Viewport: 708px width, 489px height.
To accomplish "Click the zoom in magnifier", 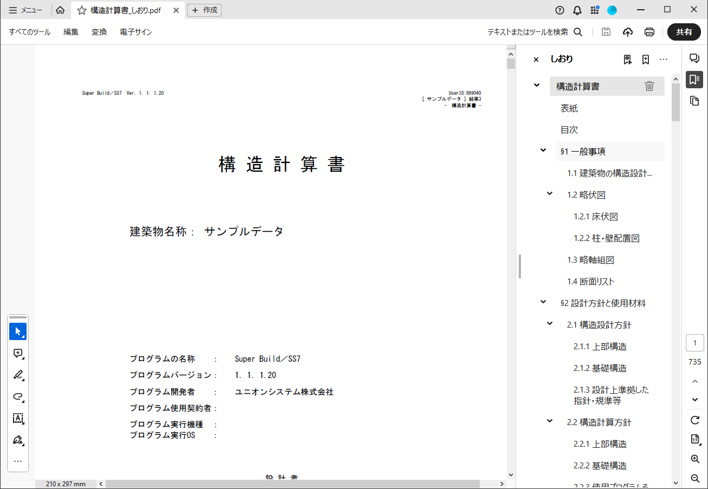I will click(695, 459).
